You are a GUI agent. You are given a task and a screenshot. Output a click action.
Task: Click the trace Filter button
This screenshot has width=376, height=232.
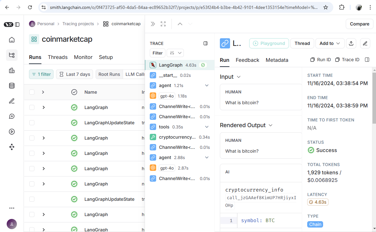[x=157, y=53]
